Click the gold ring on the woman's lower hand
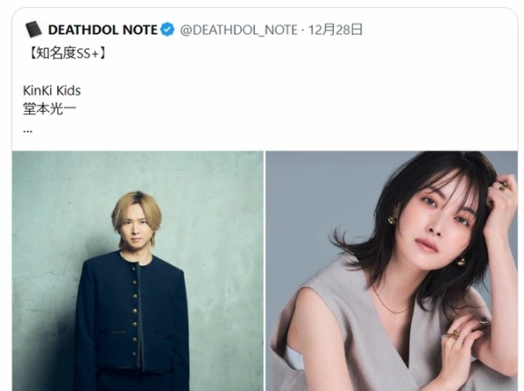This screenshot has height=391, width=524. click(x=453, y=335)
